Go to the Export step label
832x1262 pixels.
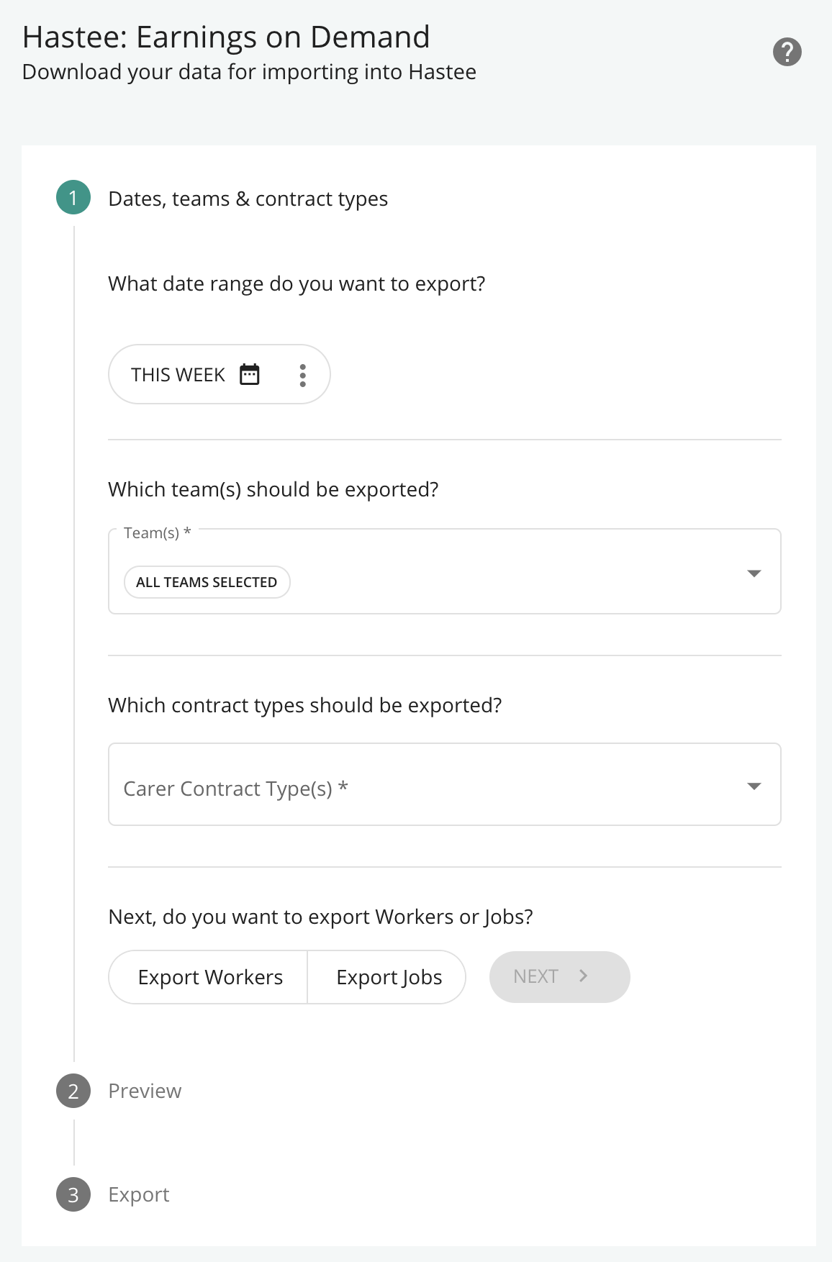click(139, 1194)
